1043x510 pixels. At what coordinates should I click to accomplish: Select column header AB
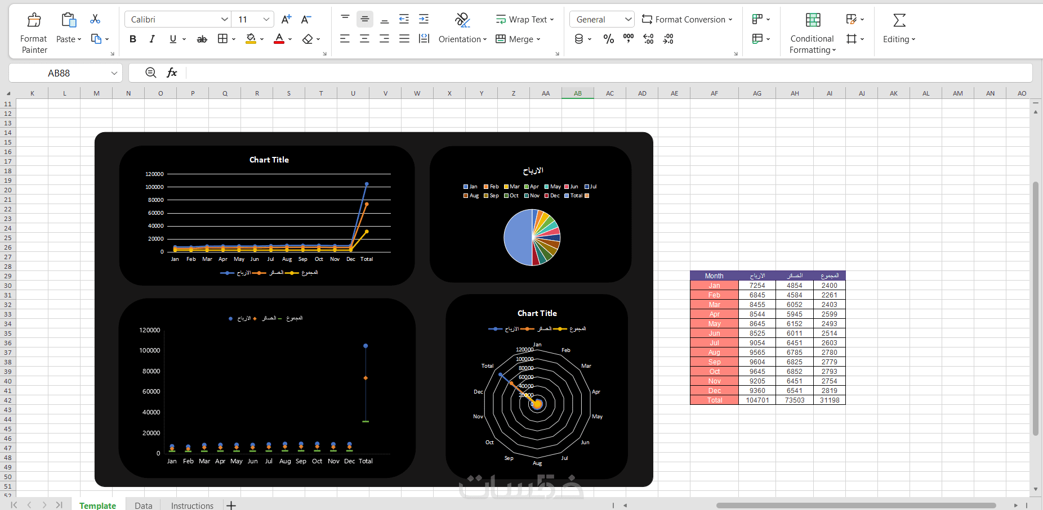[x=578, y=93]
